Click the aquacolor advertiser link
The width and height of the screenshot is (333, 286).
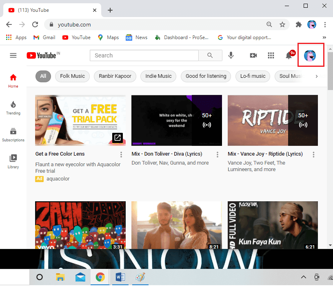[58, 179]
